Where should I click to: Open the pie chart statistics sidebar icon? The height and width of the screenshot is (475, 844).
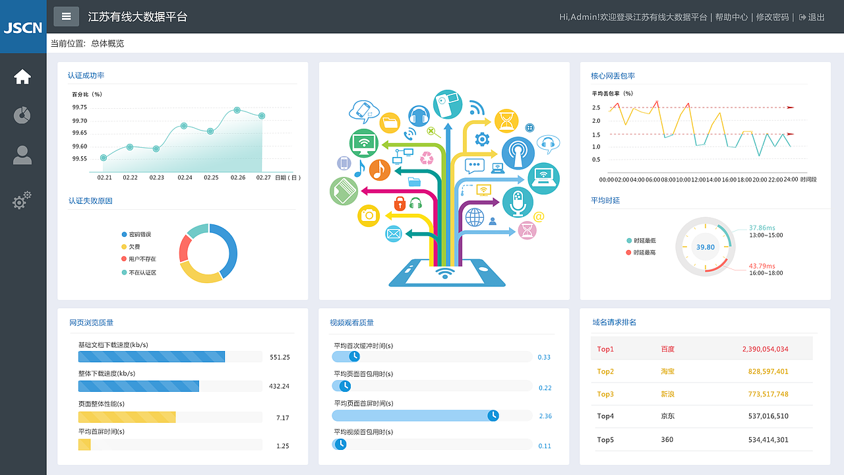click(x=22, y=115)
